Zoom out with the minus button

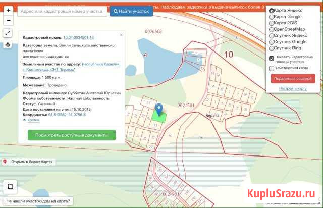[8, 20]
